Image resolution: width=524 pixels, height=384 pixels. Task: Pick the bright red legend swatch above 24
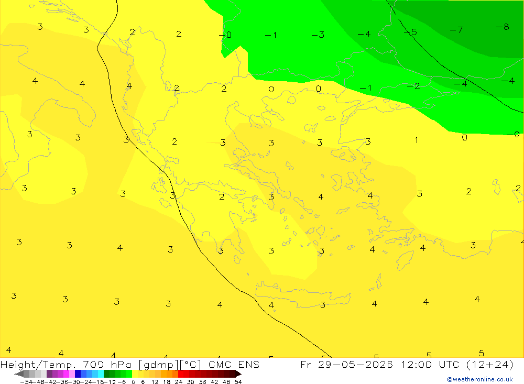[x=181, y=374]
